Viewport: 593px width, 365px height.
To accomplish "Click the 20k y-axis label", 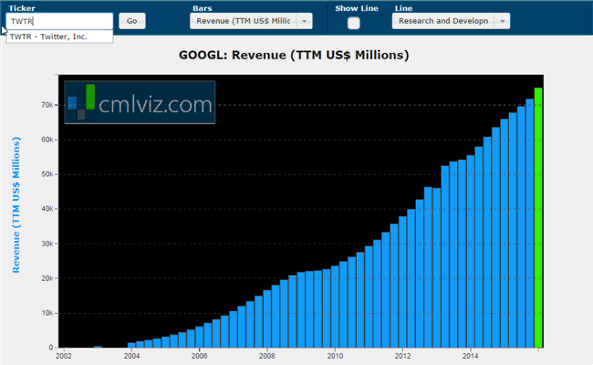I will 47,278.
